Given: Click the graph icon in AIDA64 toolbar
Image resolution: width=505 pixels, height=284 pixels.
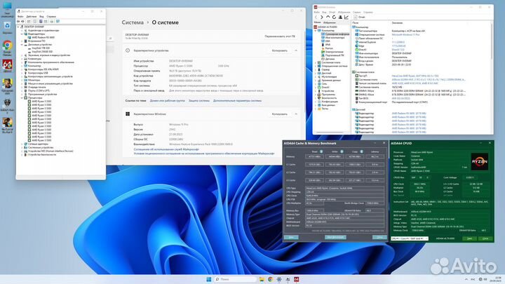Looking at the screenshot, I should tap(346, 17).
